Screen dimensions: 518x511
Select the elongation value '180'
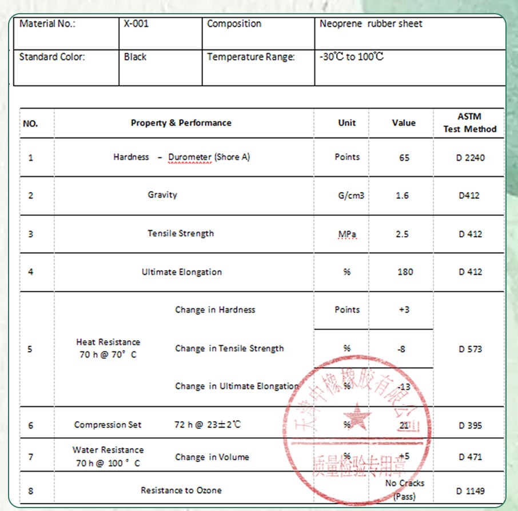[x=405, y=272]
